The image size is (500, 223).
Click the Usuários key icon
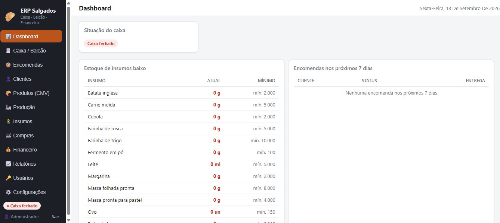tap(8, 178)
